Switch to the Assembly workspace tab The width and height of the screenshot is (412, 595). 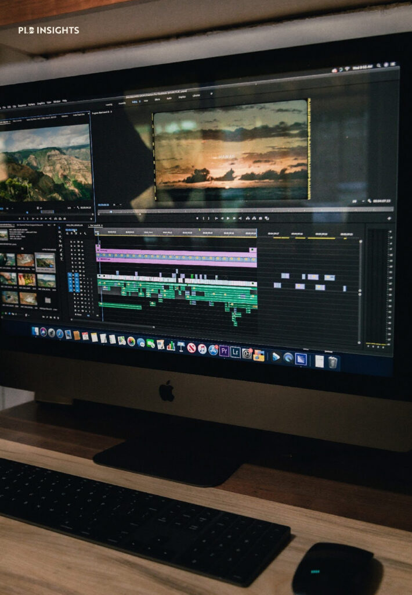(122, 103)
